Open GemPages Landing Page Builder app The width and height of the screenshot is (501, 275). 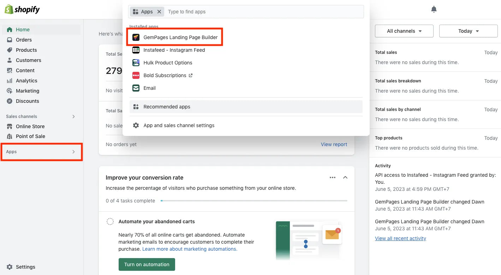coord(180,37)
